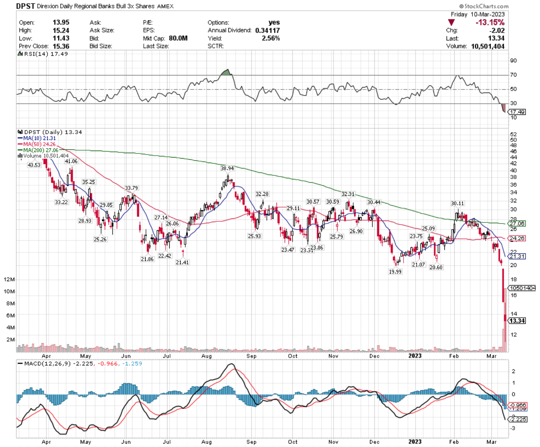Click the green 27.06 tag on the price axis

coord(517,223)
